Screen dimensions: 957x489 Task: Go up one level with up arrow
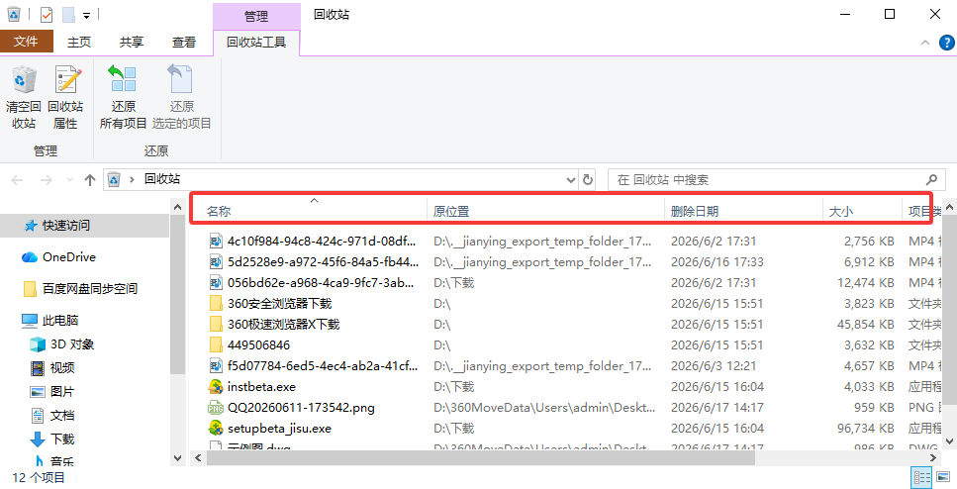click(x=90, y=179)
